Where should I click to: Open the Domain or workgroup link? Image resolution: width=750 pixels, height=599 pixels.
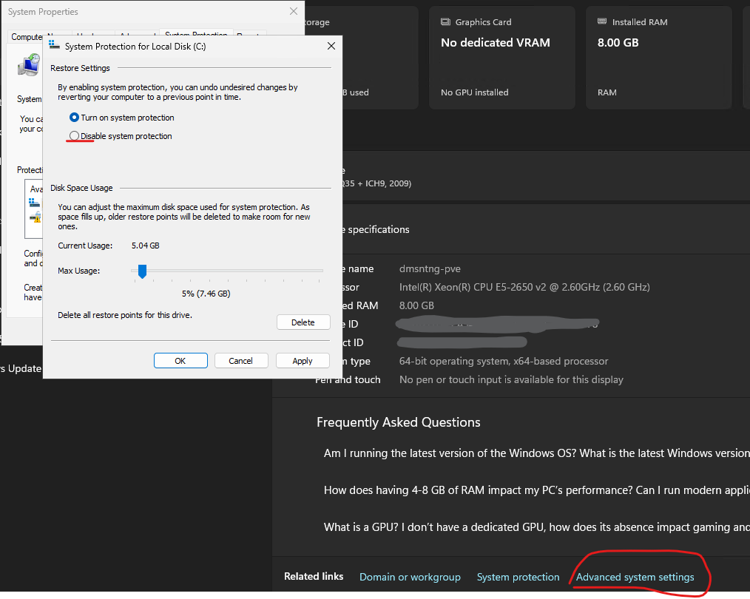(x=410, y=577)
